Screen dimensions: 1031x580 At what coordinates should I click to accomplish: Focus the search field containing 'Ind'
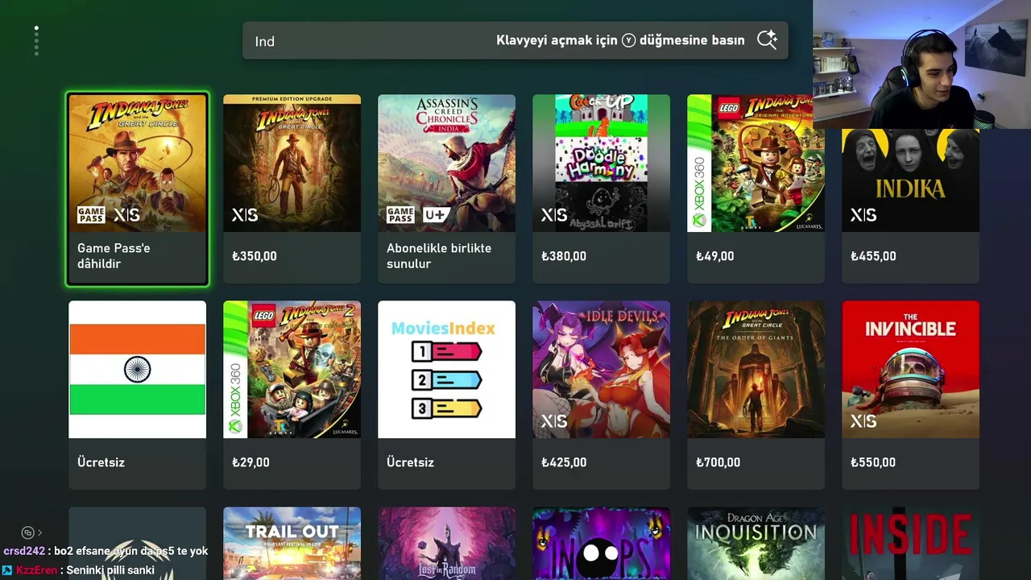515,40
